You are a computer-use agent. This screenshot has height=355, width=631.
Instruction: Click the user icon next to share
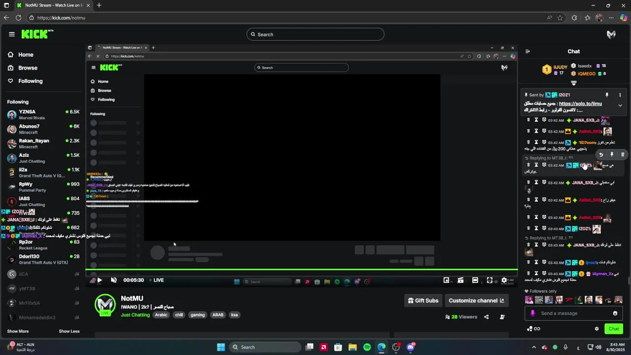[502, 317]
